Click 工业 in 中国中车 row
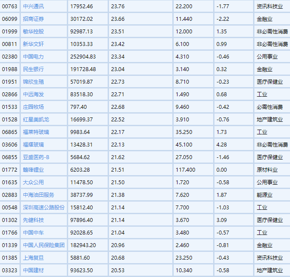Screen dimensions: 290x277 point(262,232)
